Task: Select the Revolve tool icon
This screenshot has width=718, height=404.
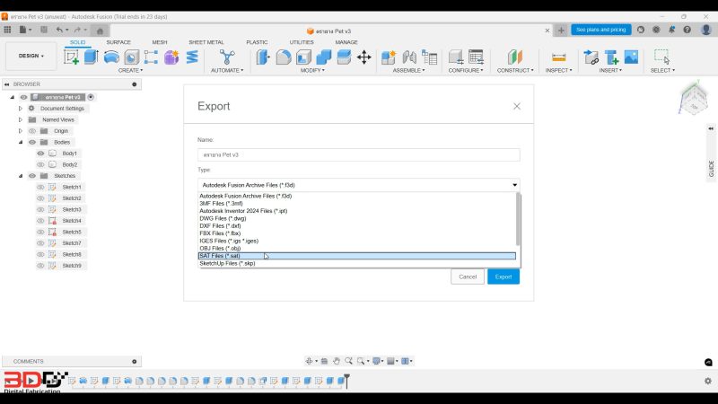Action: click(x=111, y=57)
